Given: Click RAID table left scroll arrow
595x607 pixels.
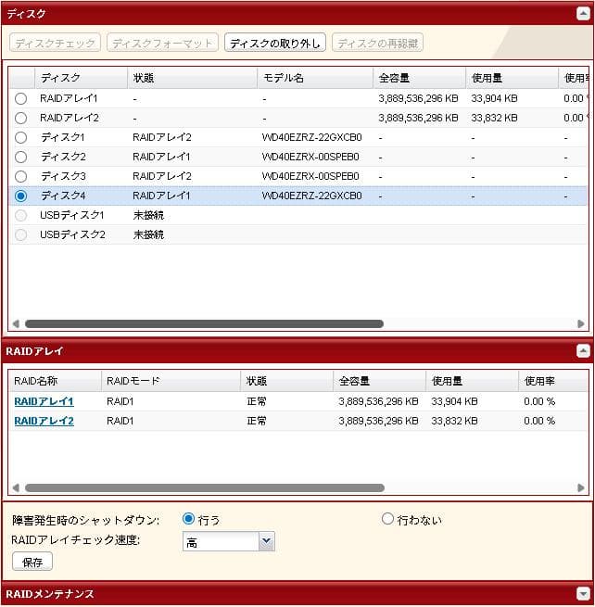Looking at the screenshot, I should coord(15,487).
